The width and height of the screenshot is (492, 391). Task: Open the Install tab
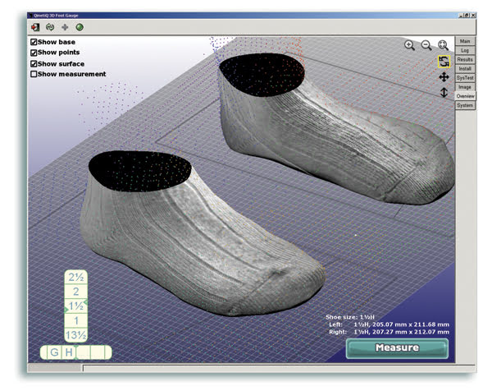point(465,68)
